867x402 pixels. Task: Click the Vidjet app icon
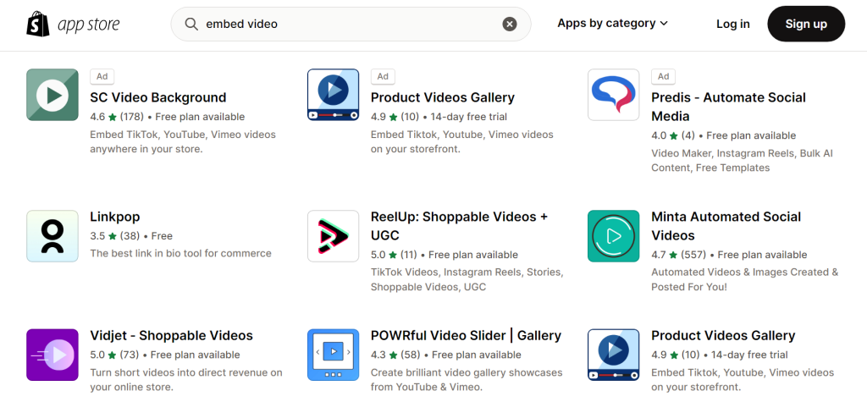tap(52, 355)
